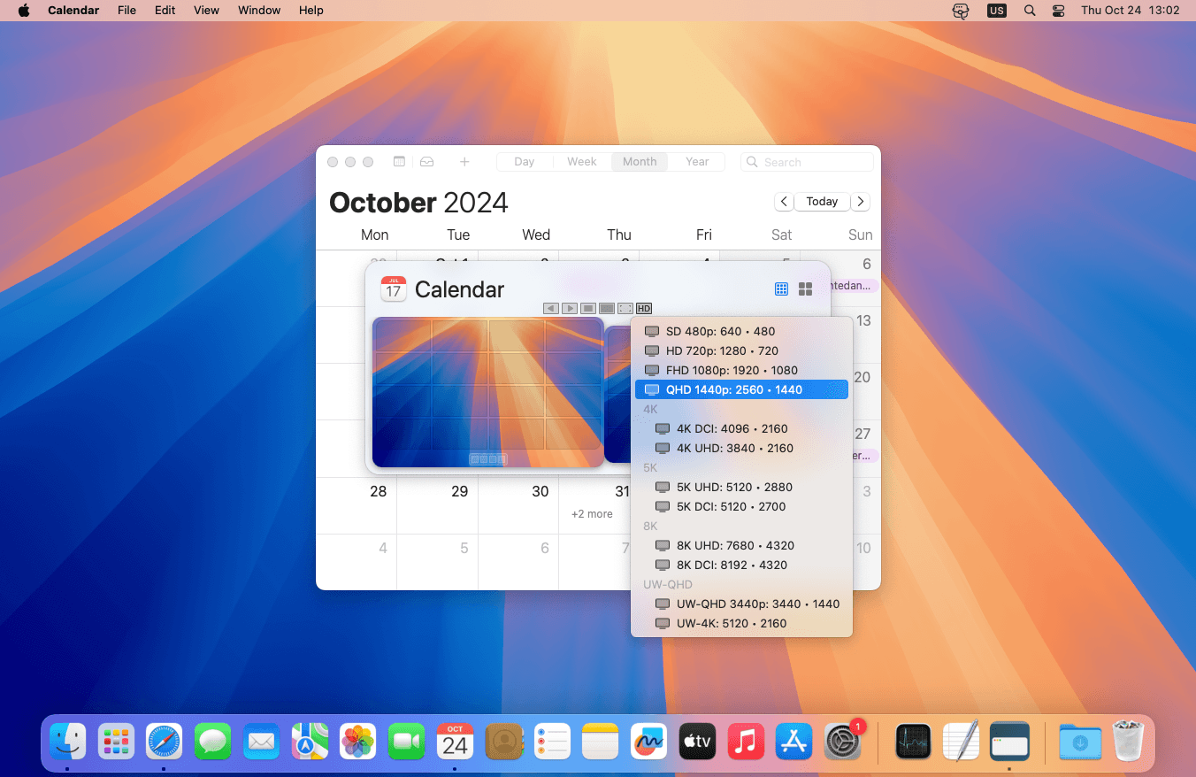Screen dimensions: 1196x777
Task: Add a new event with plus icon
Action: pyautogui.click(x=464, y=162)
